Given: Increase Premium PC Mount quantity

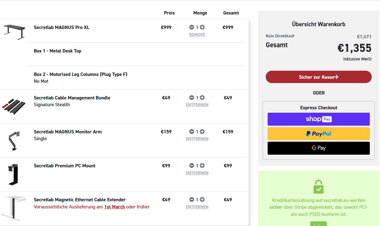Looking at the screenshot, I should 202,165.
